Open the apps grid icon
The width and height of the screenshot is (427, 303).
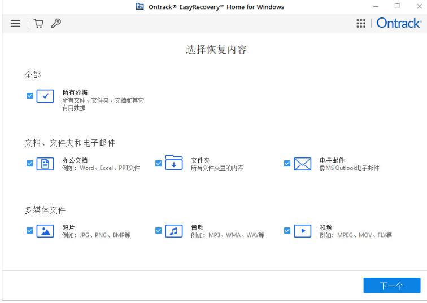point(361,23)
